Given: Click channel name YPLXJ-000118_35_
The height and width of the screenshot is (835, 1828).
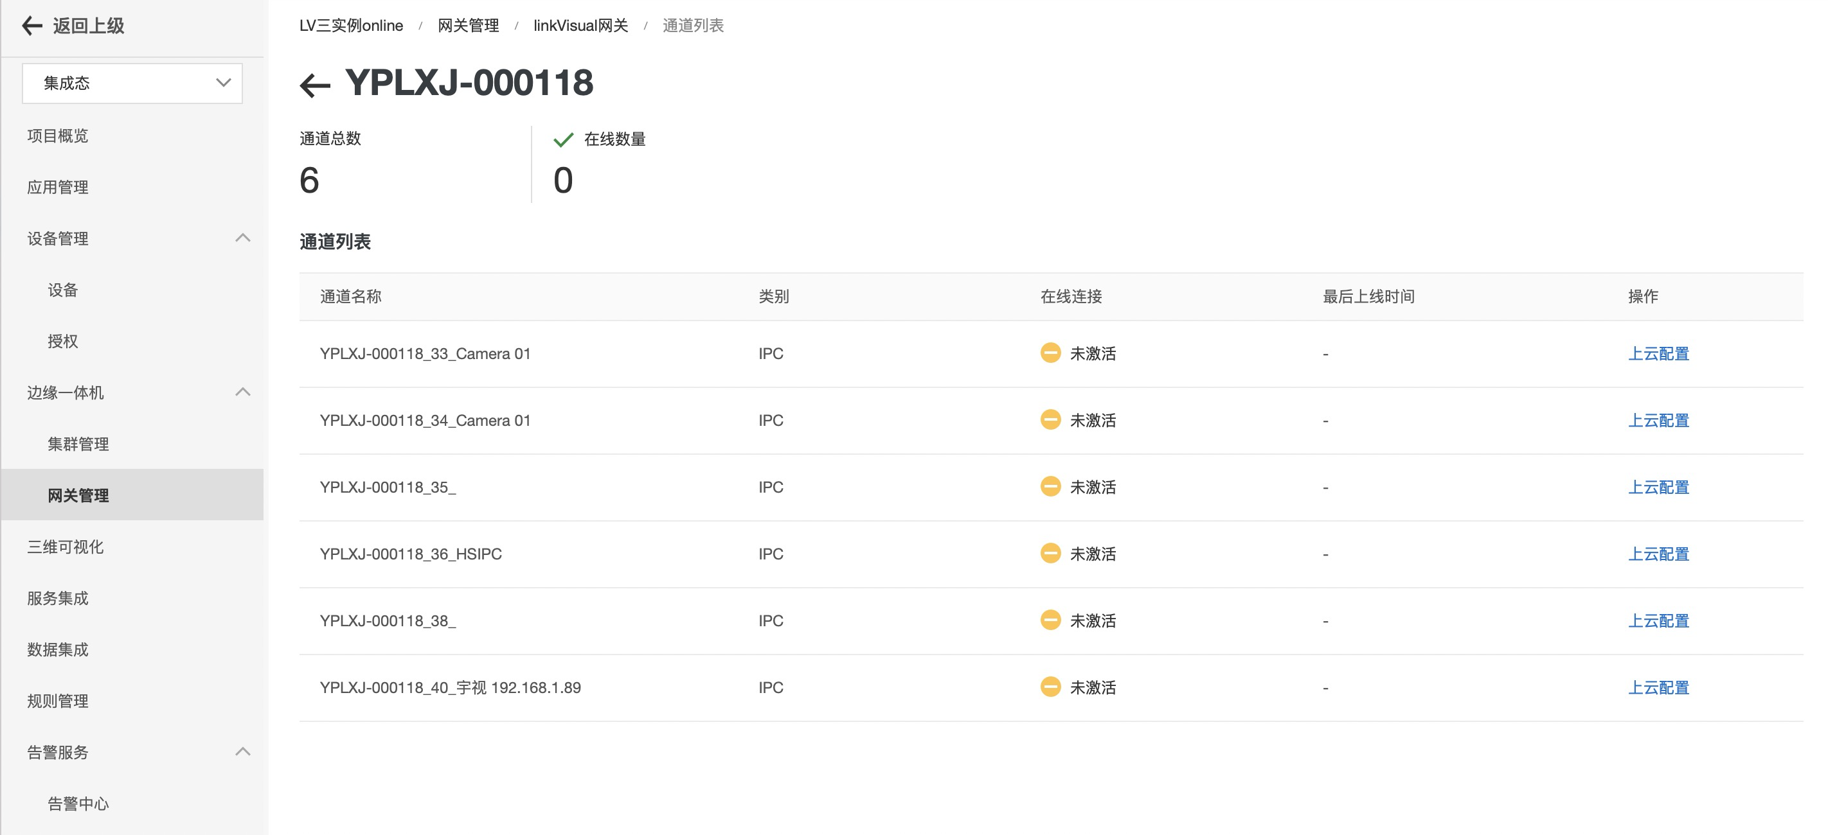Looking at the screenshot, I should (x=388, y=487).
